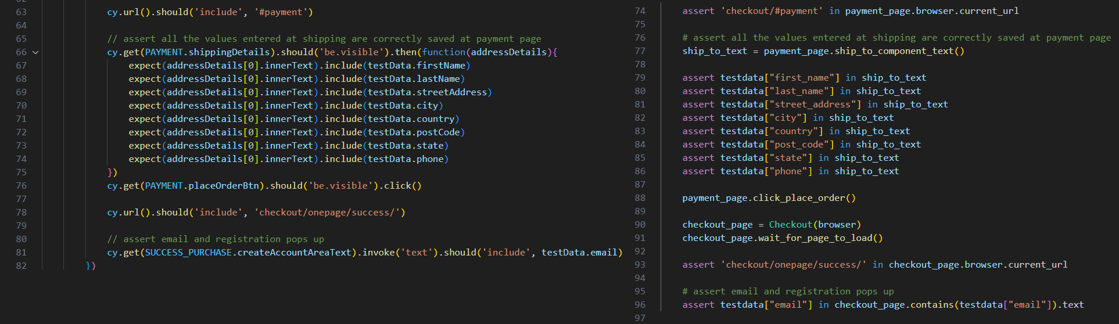Click testData.firstName on line 67
Screen dimensions: 1119x324
click(417, 66)
